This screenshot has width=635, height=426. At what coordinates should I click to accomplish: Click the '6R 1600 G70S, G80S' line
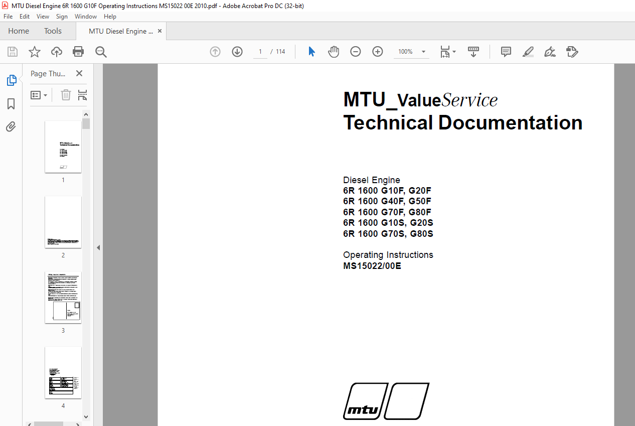(x=388, y=234)
